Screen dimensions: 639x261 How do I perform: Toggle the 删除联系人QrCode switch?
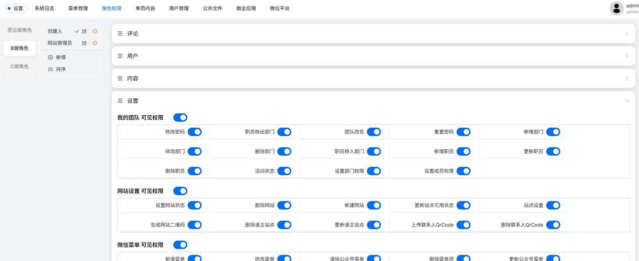[x=553, y=225]
